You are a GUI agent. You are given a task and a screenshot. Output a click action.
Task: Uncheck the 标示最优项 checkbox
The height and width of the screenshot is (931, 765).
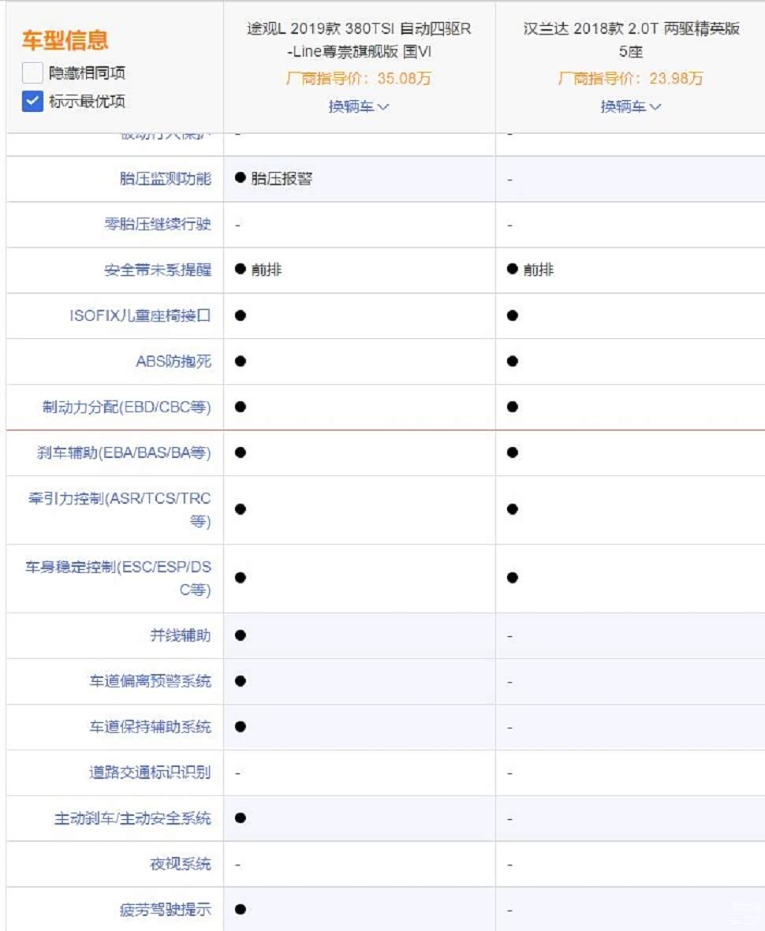32,101
